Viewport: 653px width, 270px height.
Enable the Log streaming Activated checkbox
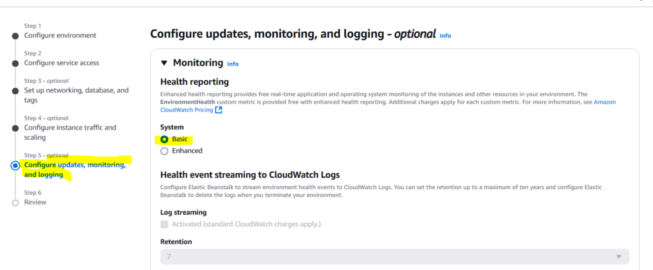tap(165, 224)
